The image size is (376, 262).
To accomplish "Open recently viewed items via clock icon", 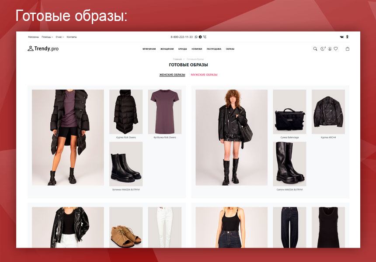I will click(322, 49).
